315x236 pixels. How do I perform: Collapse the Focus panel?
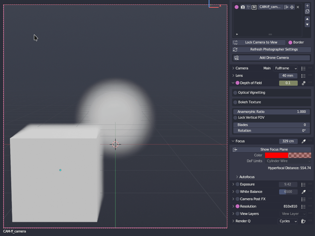click(233, 141)
